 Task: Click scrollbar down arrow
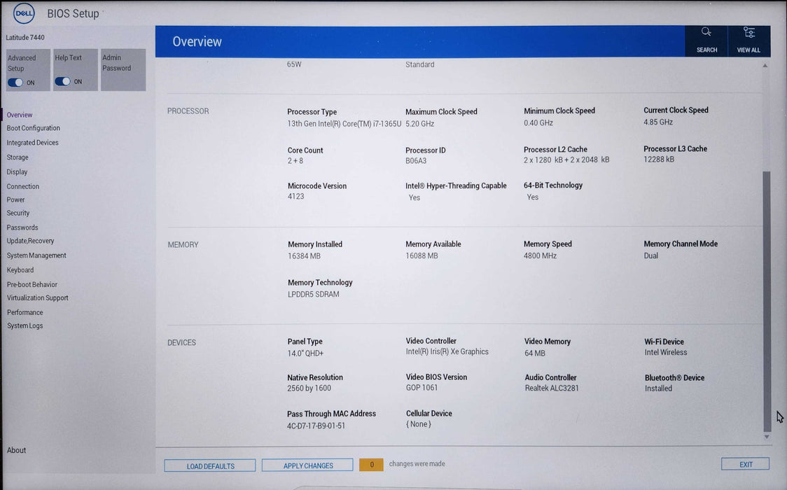coord(767,437)
